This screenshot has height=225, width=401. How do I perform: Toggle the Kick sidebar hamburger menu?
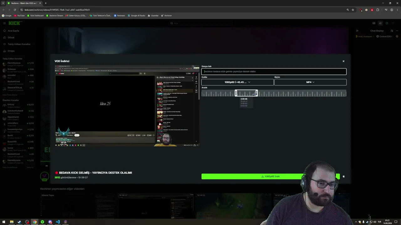[4, 23]
